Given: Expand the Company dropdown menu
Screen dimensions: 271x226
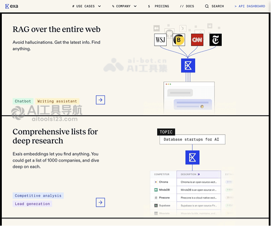Looking at the screenshot, I should pos(124,6).
